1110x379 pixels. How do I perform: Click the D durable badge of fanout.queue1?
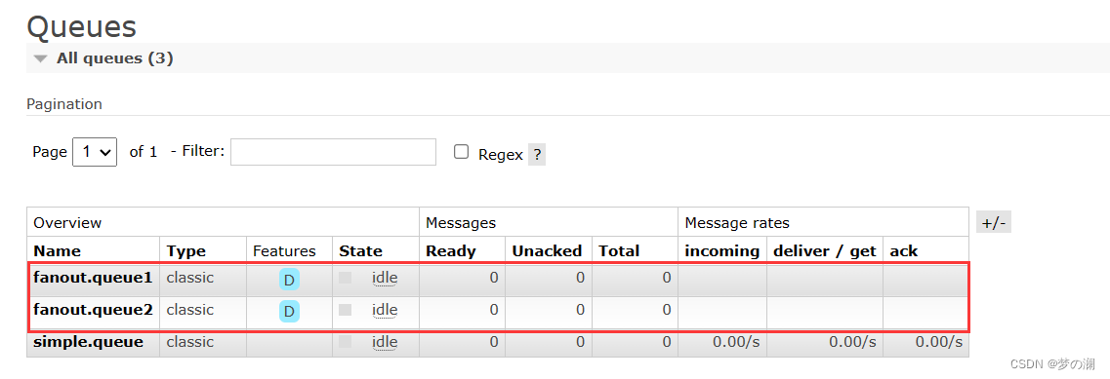coord(289,280)
